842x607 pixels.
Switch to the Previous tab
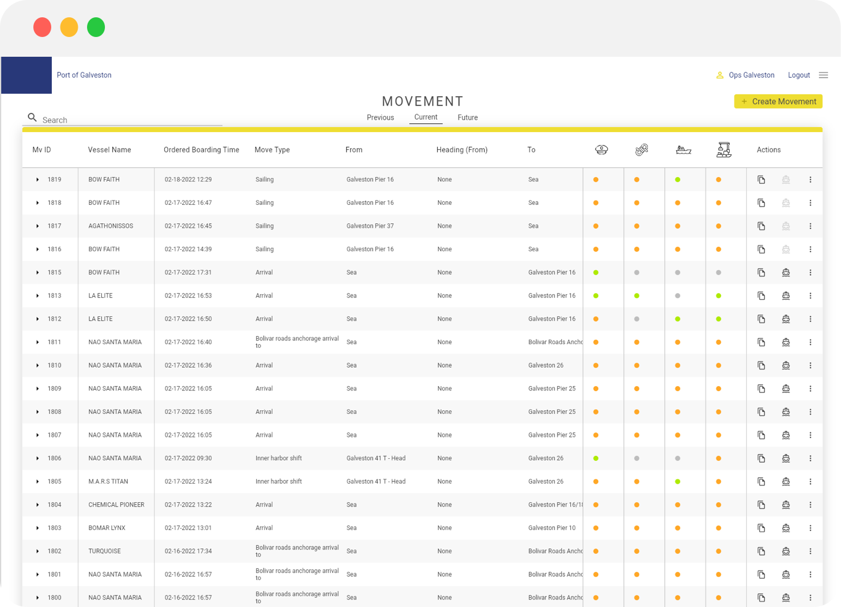[380, 117]
